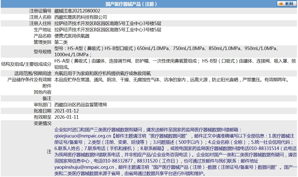Click the 产品名称 label
Screen dimensions: 298x177
42,36
